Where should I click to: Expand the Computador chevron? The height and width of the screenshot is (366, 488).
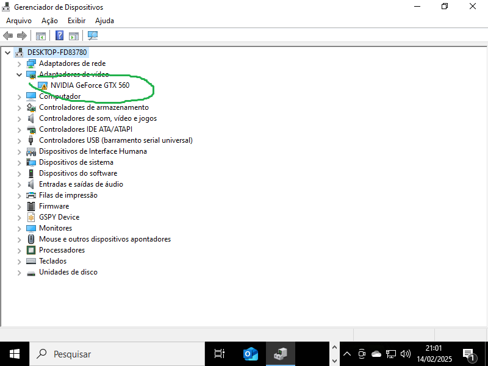(x=20, y=97)
